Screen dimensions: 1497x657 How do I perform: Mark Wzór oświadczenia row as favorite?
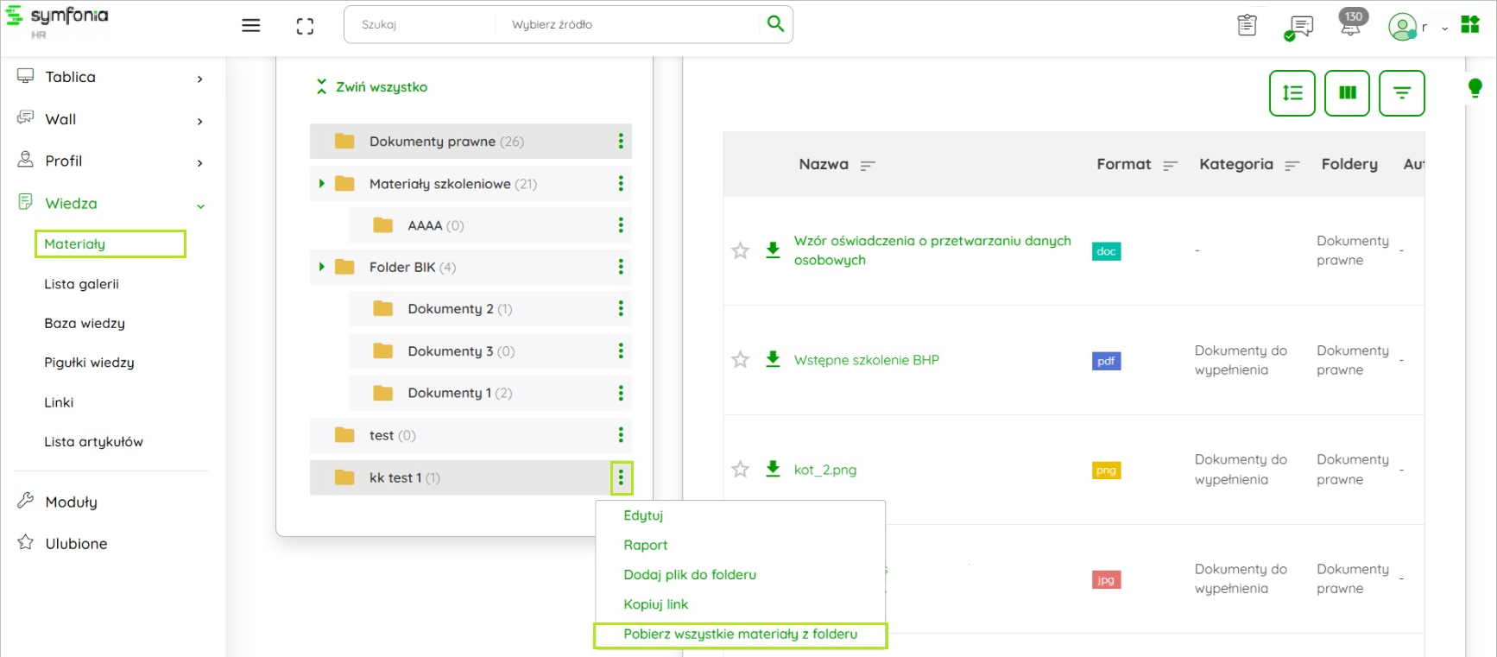[x=740, y=250]
